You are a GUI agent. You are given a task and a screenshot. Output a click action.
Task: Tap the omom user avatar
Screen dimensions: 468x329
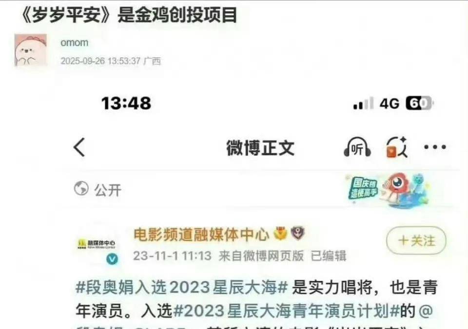31,50
